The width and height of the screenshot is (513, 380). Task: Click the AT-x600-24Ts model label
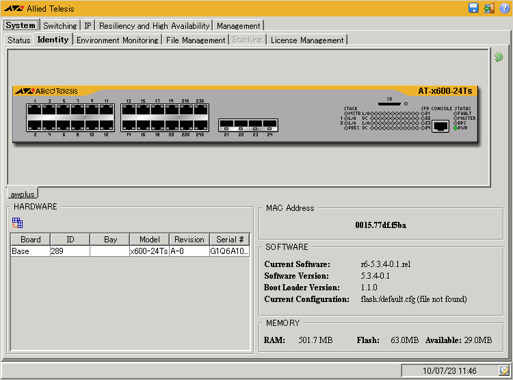coord(445,91)
